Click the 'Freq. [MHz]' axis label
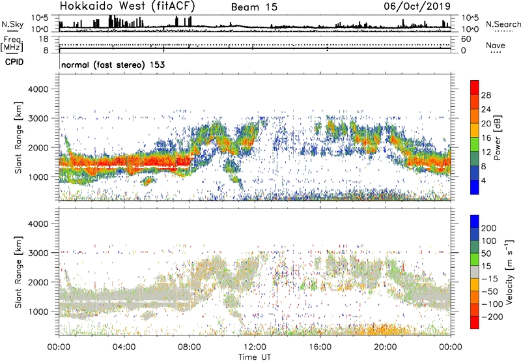The width and height of the screenshot is (521, 361). (12, 44)
